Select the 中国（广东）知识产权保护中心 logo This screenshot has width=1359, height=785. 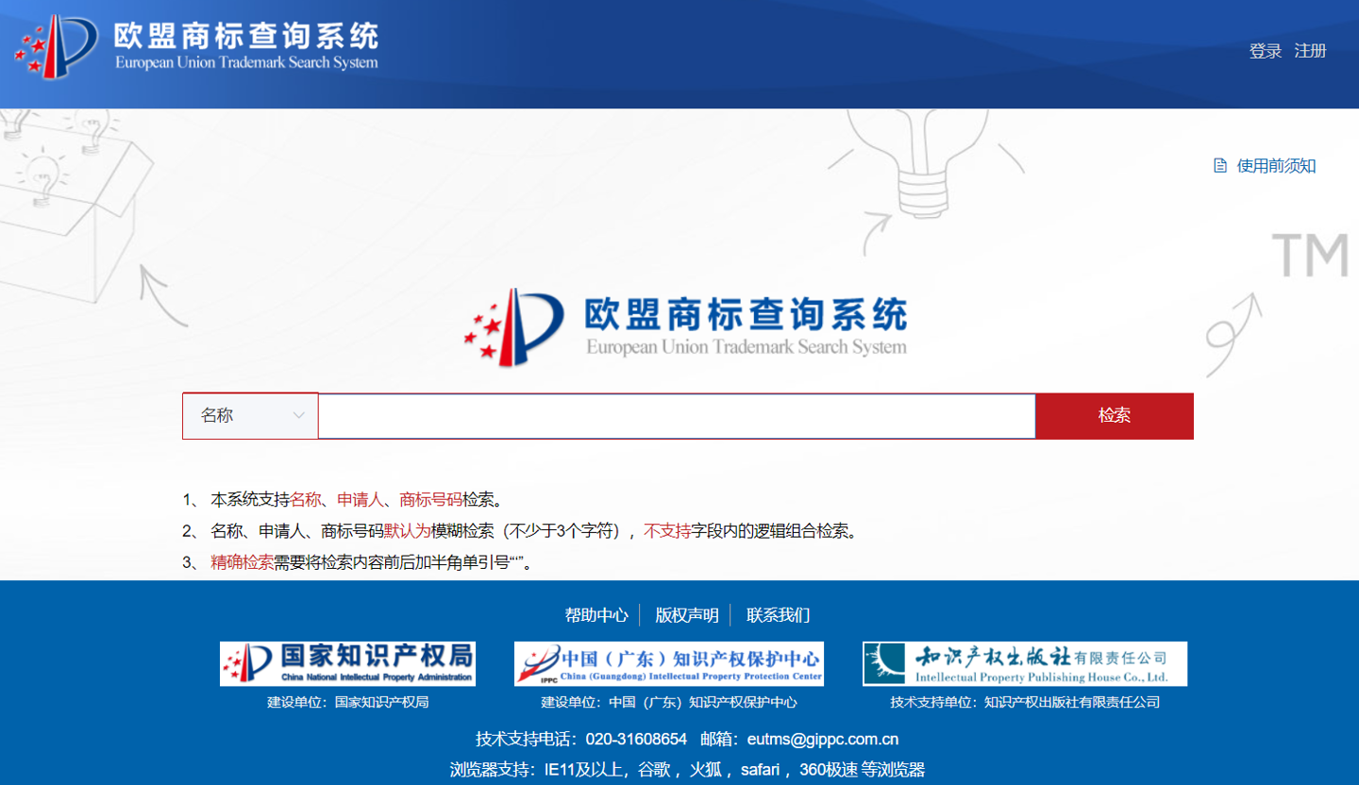pyautogui.click(x=668, y=663)
